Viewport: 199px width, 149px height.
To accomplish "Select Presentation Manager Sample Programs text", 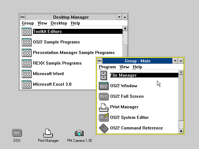I will click(x=74, y=52).
